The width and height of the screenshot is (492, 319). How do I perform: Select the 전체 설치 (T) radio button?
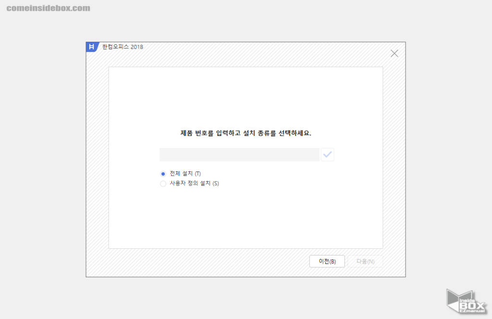point(163,174)
